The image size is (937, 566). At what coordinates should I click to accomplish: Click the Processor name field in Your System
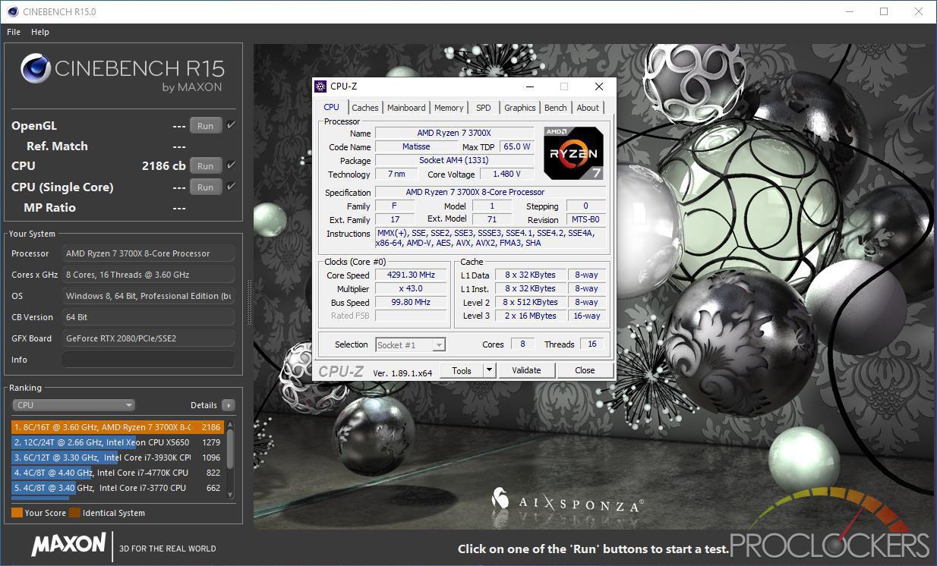(148, 253)
